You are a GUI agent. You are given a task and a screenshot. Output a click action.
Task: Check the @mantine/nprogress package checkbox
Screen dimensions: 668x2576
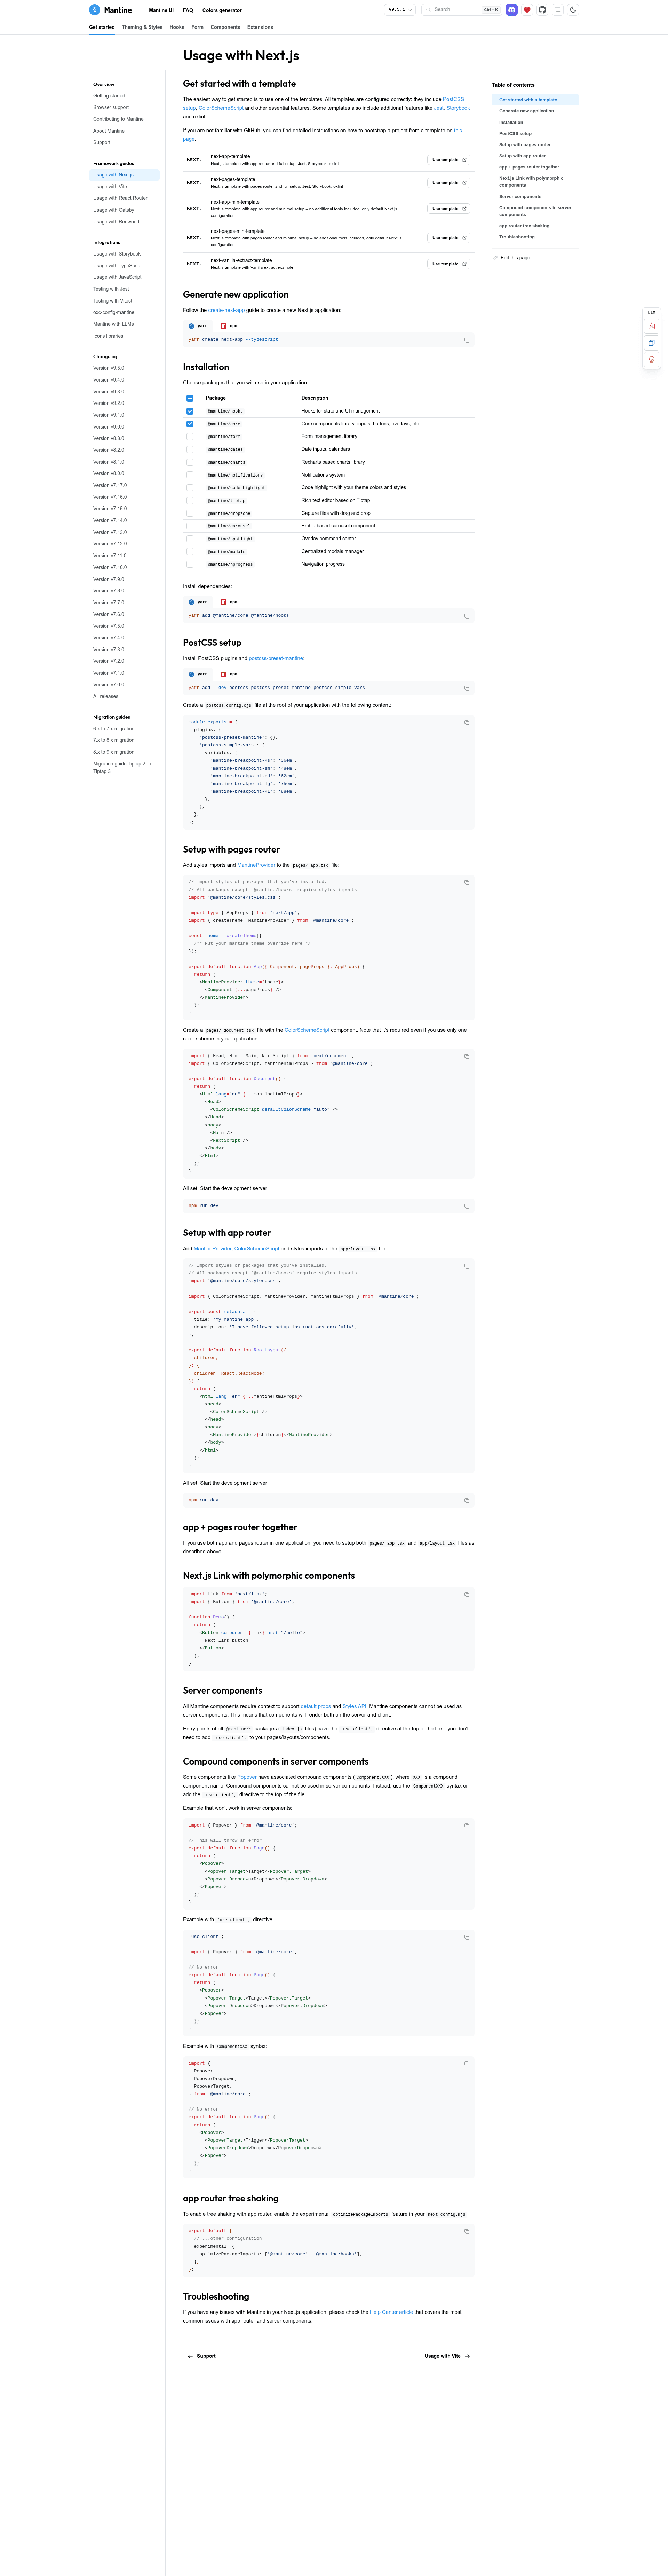point(190,564)
